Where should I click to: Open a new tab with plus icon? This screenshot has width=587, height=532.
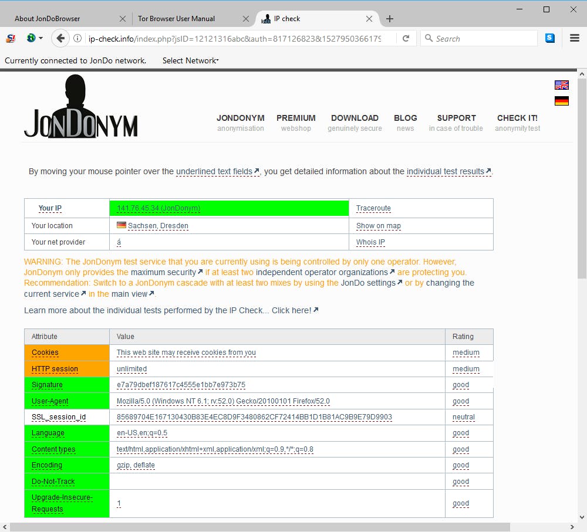pyautogui.click(x=390, y=19)
